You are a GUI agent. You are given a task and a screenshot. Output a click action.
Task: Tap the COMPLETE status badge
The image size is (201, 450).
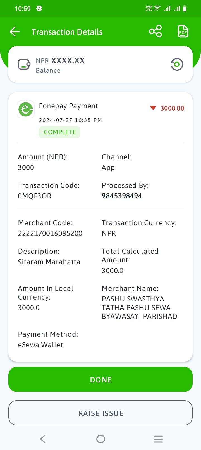point(60,132)
